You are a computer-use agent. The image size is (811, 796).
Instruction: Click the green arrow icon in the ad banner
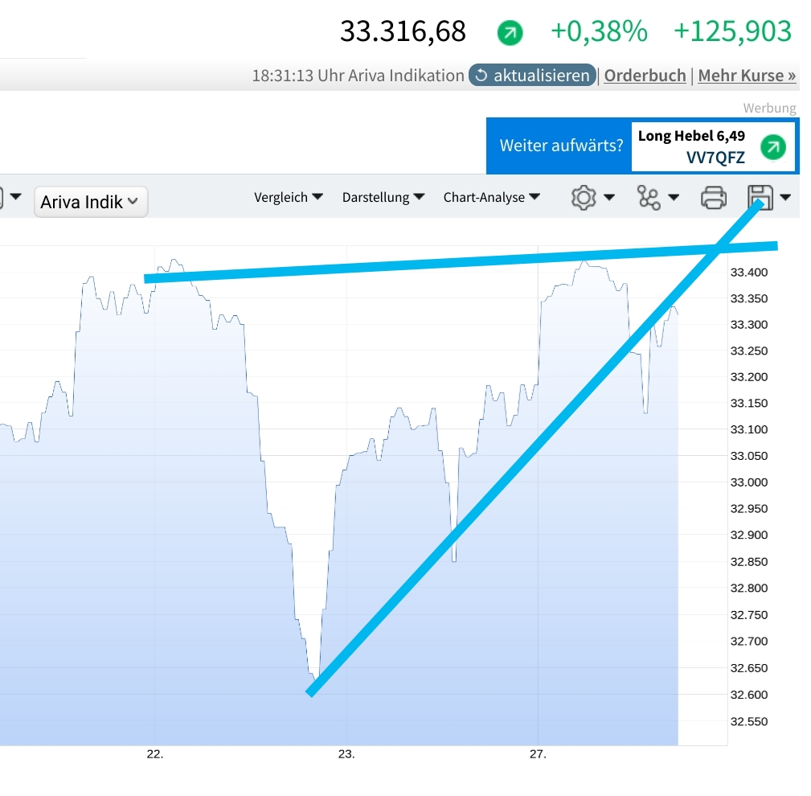772,146
